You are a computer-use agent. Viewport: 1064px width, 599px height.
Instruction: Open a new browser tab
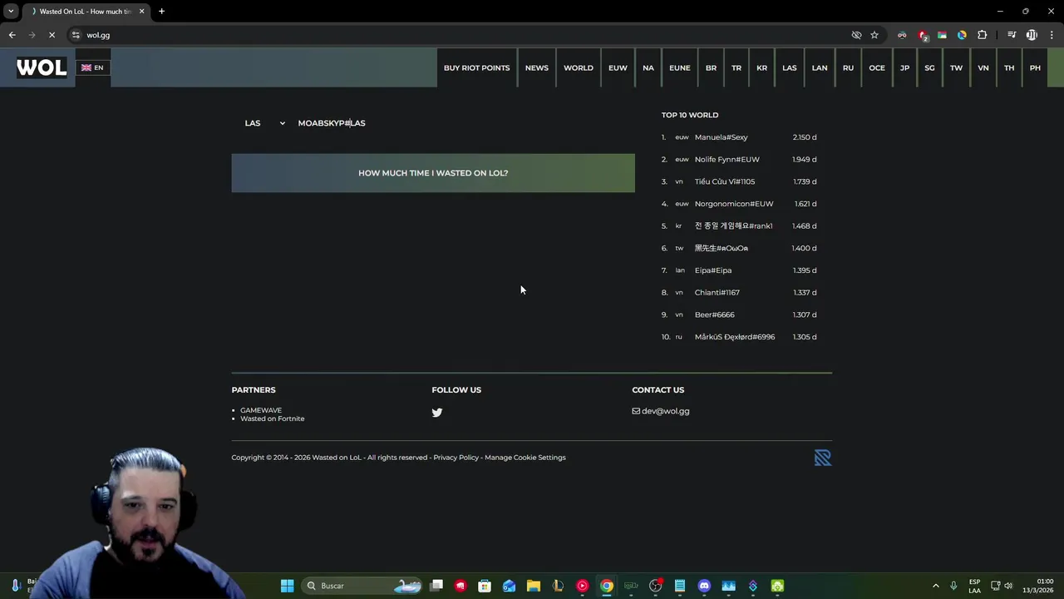point(161,12)
